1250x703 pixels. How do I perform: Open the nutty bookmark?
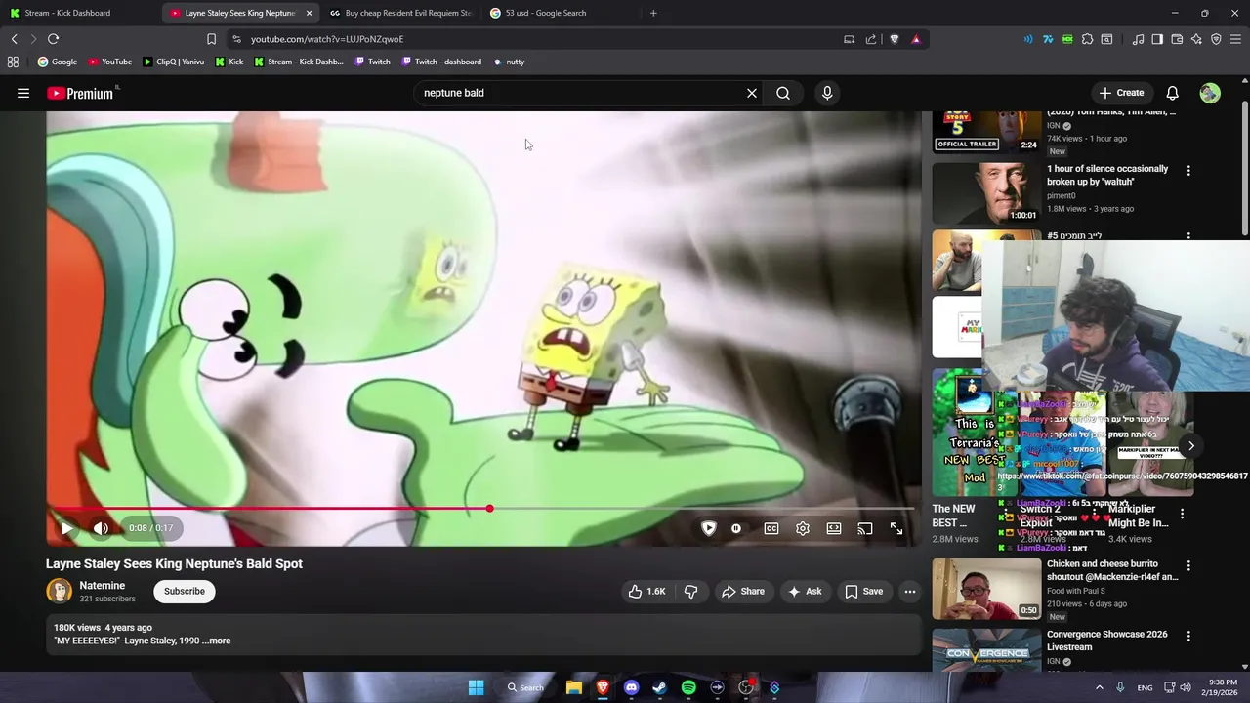pyautogui.click(x=509, y=62)
